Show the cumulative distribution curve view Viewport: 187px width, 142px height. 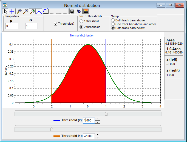pos(46,12)
